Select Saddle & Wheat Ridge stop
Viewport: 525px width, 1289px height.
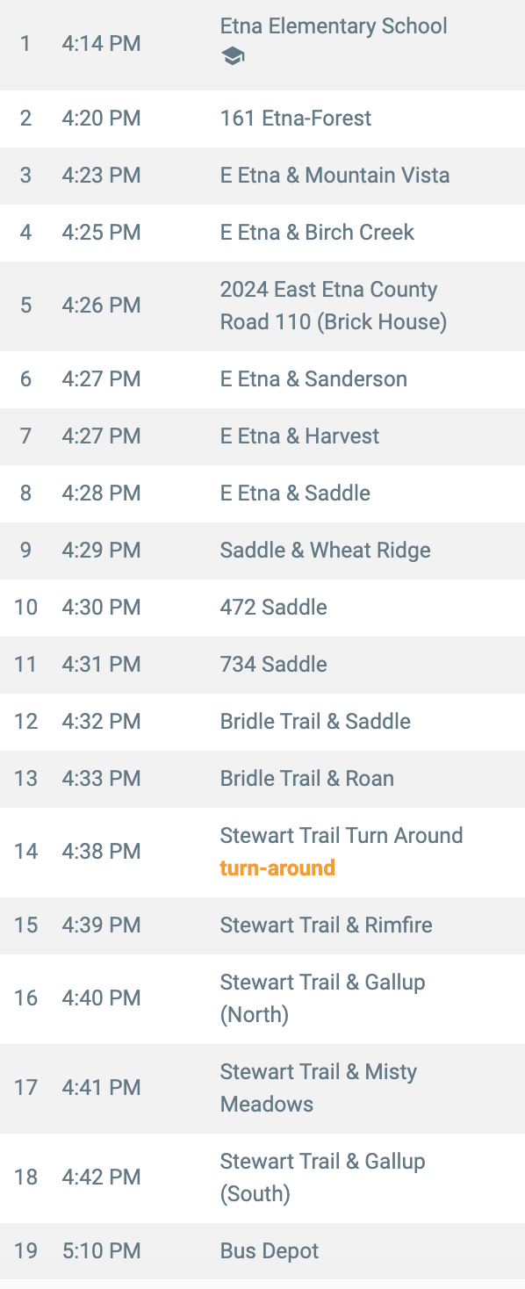click(262, 551)
